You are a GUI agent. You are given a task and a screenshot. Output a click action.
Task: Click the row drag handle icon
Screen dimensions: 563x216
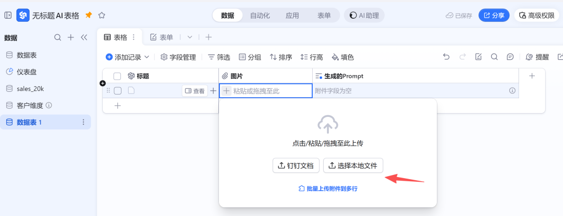[108, 91]
